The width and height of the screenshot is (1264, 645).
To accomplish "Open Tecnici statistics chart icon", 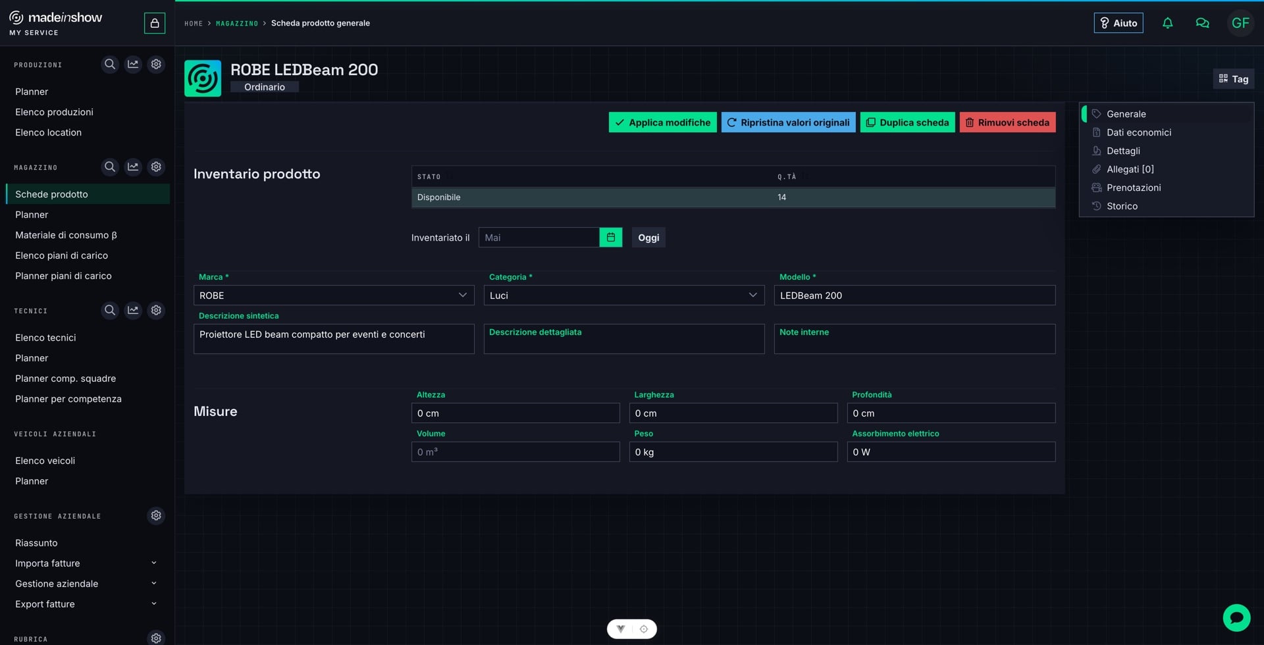I will pos(133,310).
